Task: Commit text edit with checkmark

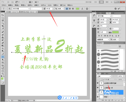Action: (x=119, y=9)
